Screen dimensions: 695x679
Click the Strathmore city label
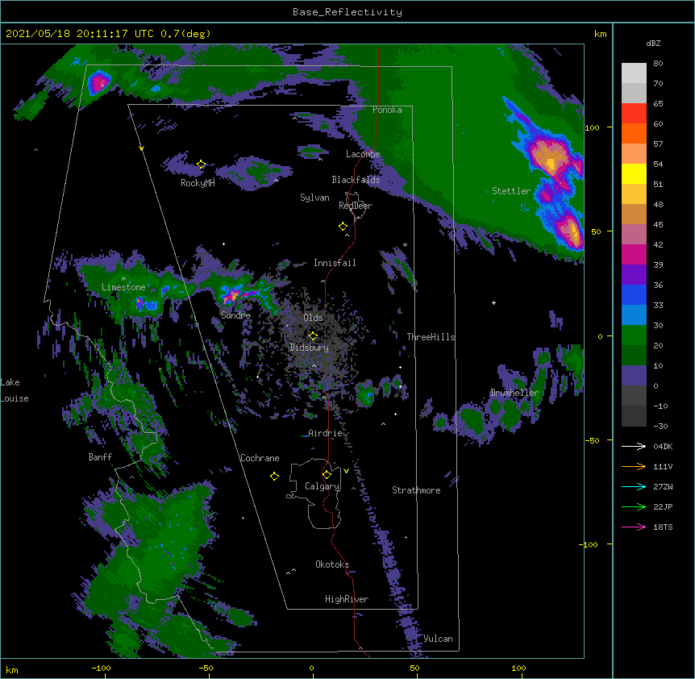(416, 490)
